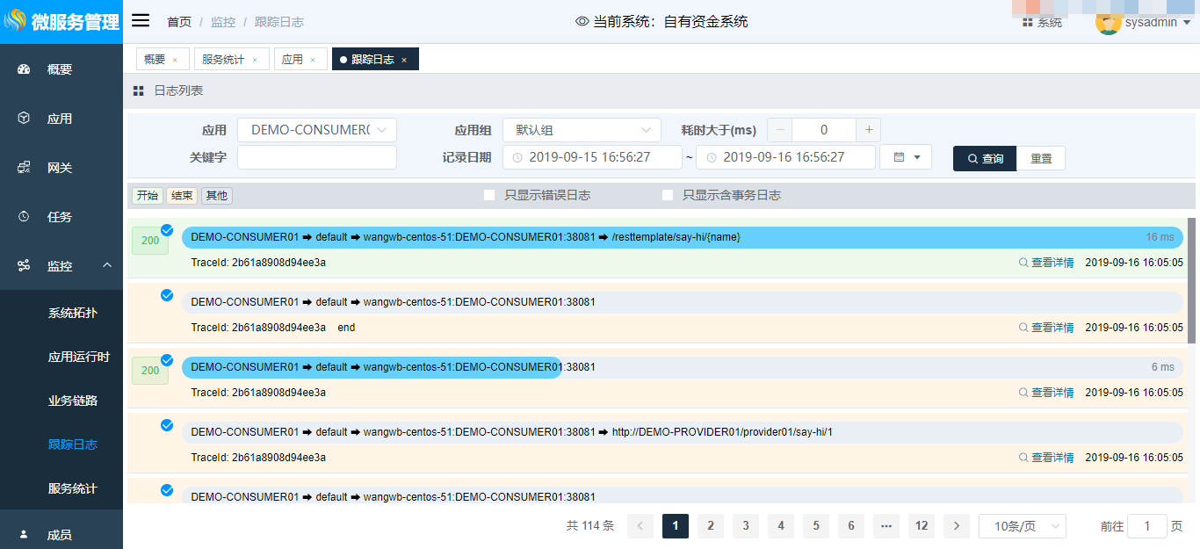Open the 应用组 默认组 dropdown

pyautogui.click(x=581, y=130)
